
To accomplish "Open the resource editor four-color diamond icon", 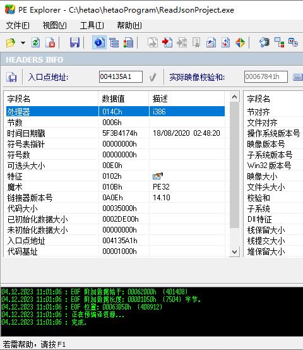I will pos(240,42).
